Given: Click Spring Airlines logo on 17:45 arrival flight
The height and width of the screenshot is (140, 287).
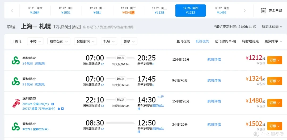Looking at the screenshot, I should pos(16,81).
